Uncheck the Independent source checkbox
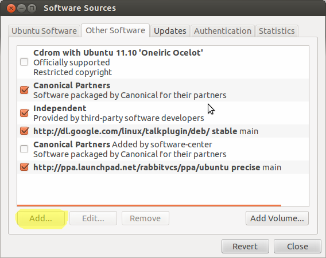The height and width of the screenshot is (258, 326). click(x=24, y=113)
